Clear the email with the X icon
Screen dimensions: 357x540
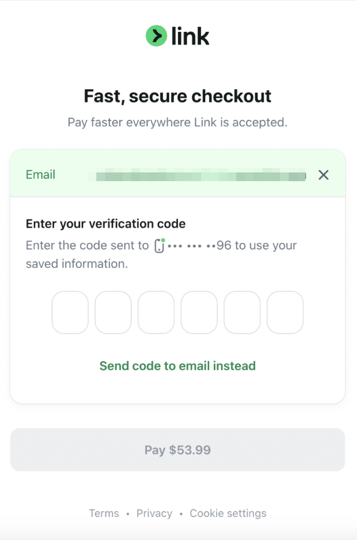[x=323, y=175]
